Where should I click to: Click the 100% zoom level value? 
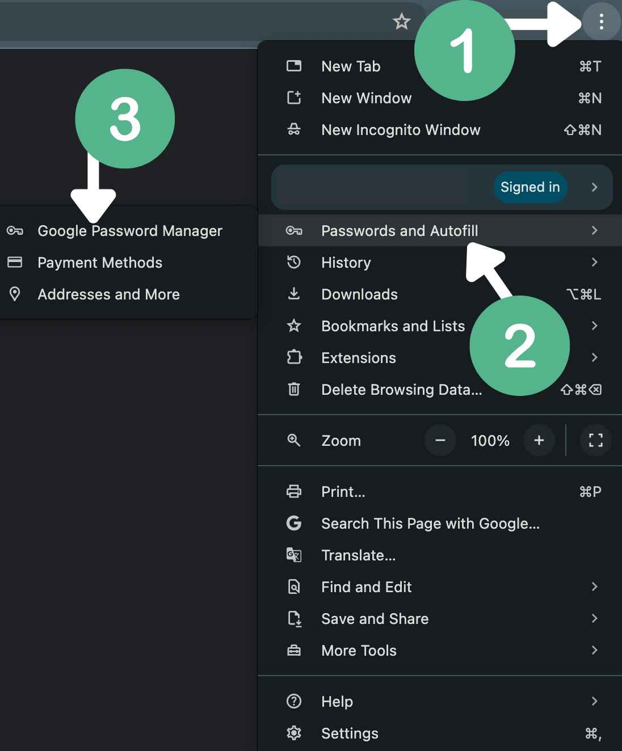pyautogui.click(x=490, y=441)
